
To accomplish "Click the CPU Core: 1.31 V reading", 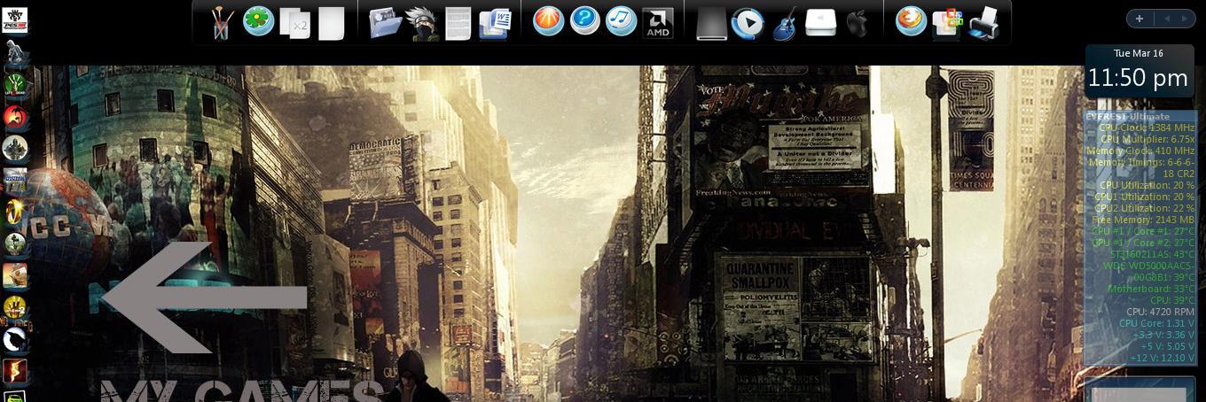I will tap(1157, 323).
